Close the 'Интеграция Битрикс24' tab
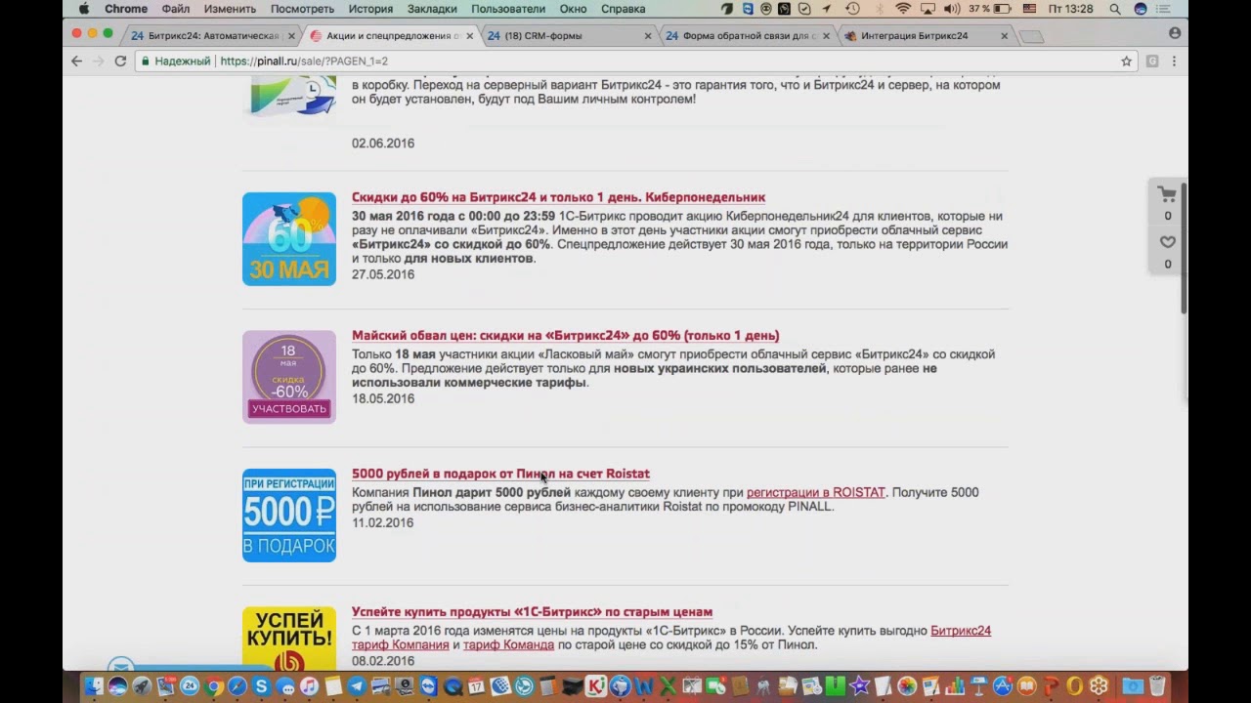1251x703 pixels. click(x=1004, y=36)
